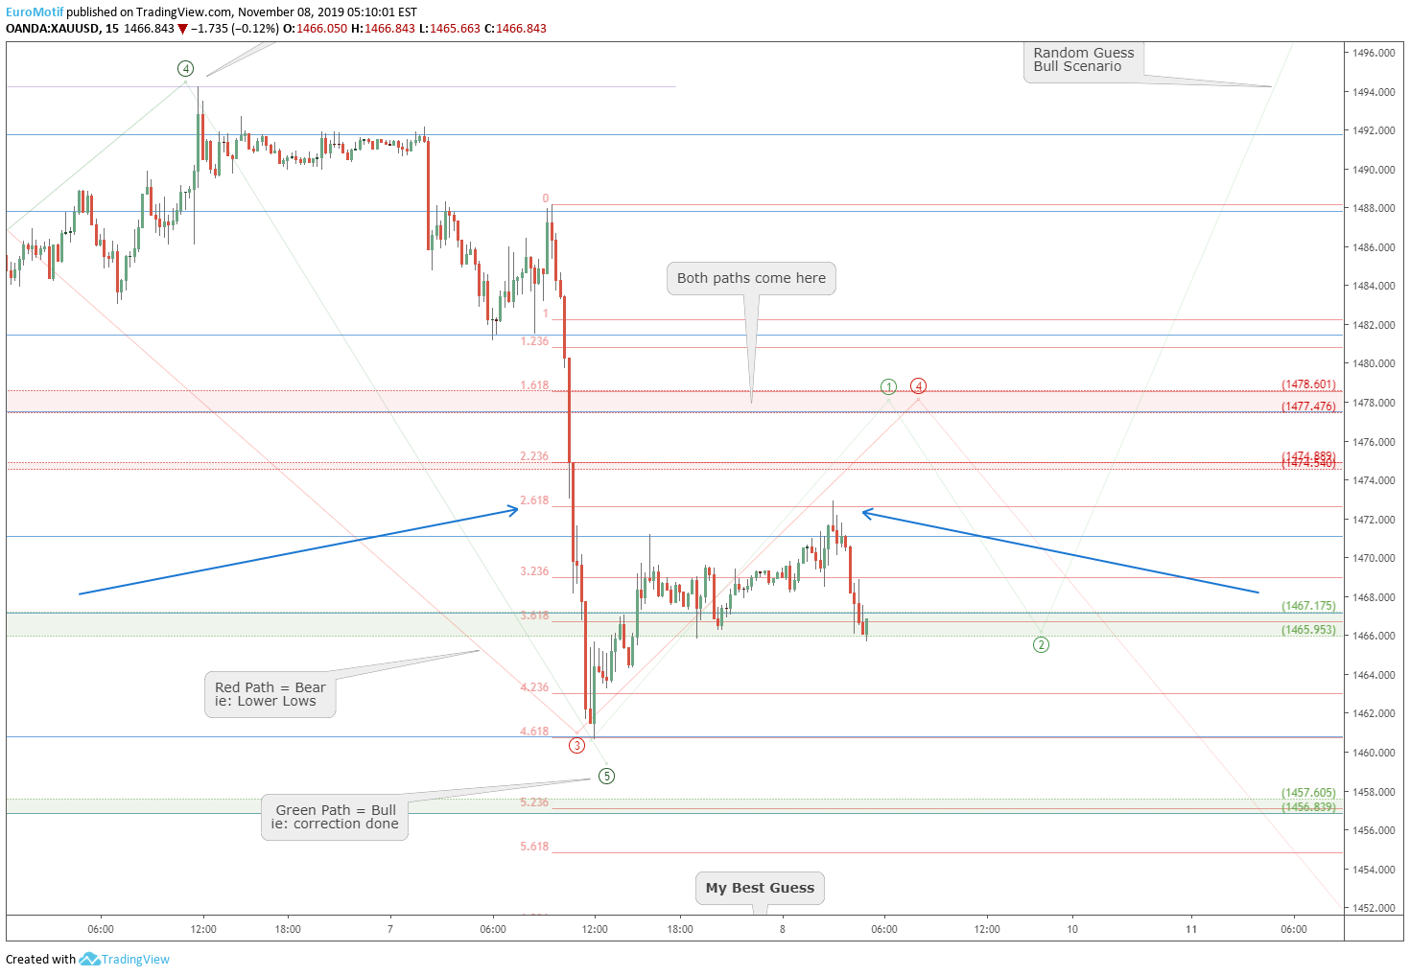This screenshot has width=1410, height=976.
Task: Click the '10' date label on time axis
Action: click(1072, 929)
